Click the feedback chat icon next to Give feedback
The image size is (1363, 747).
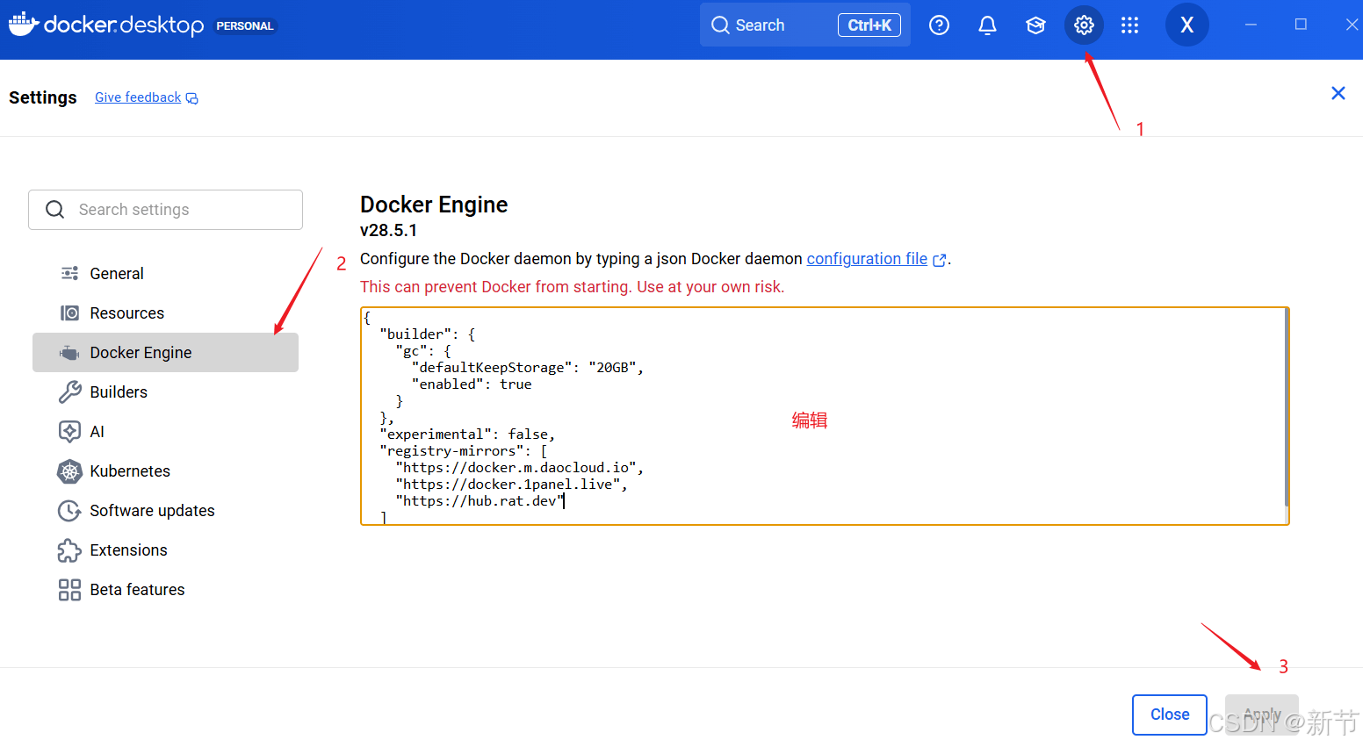[192, 98]
